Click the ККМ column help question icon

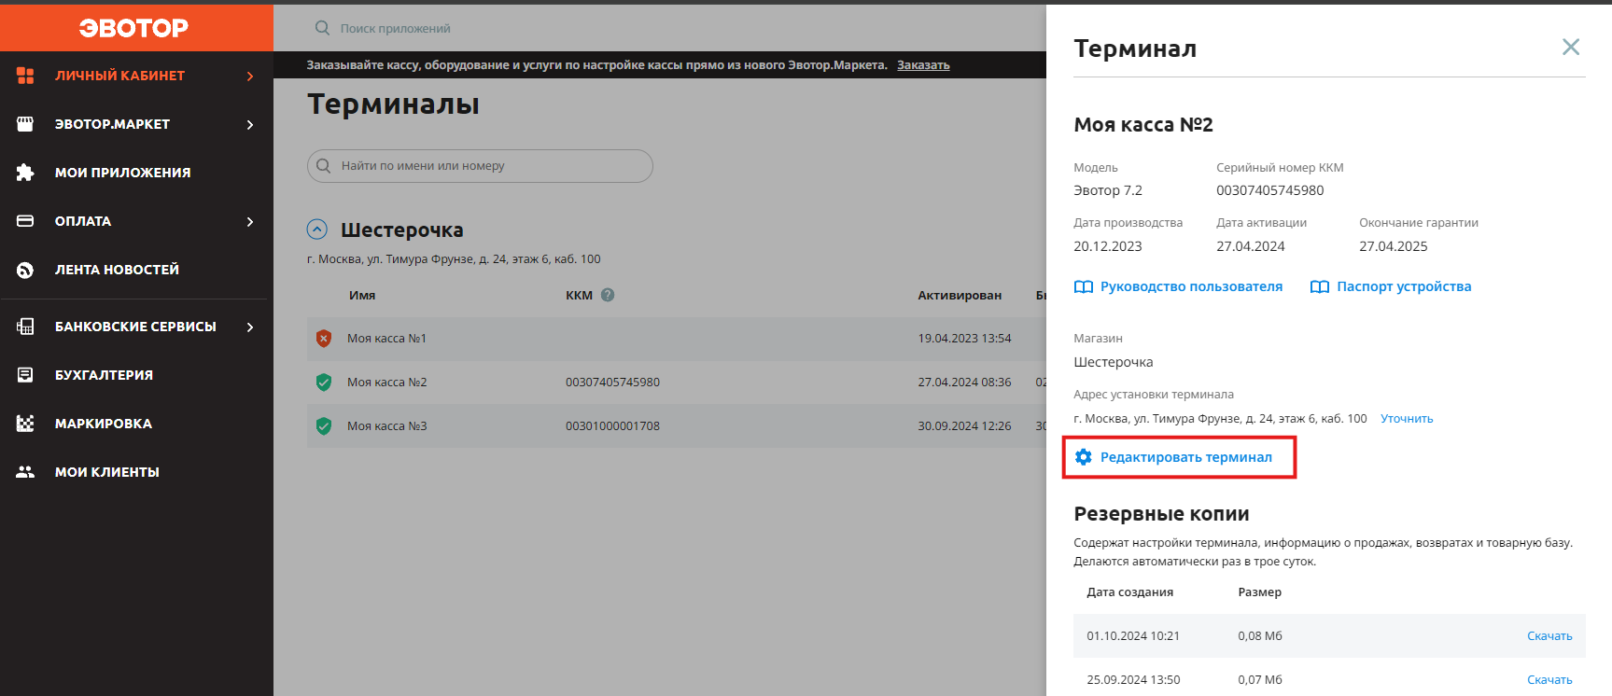[x=608, y=295]
